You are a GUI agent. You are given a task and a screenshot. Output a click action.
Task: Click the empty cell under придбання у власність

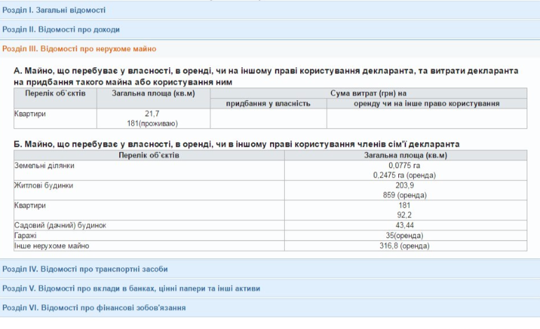(x=268, y=118)
